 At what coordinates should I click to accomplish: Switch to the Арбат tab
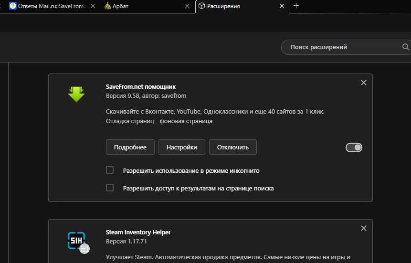148,6
